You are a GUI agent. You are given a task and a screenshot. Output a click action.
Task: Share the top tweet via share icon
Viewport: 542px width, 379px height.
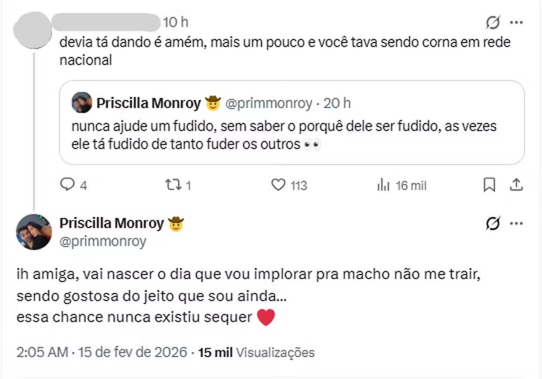tap(516, 185)
